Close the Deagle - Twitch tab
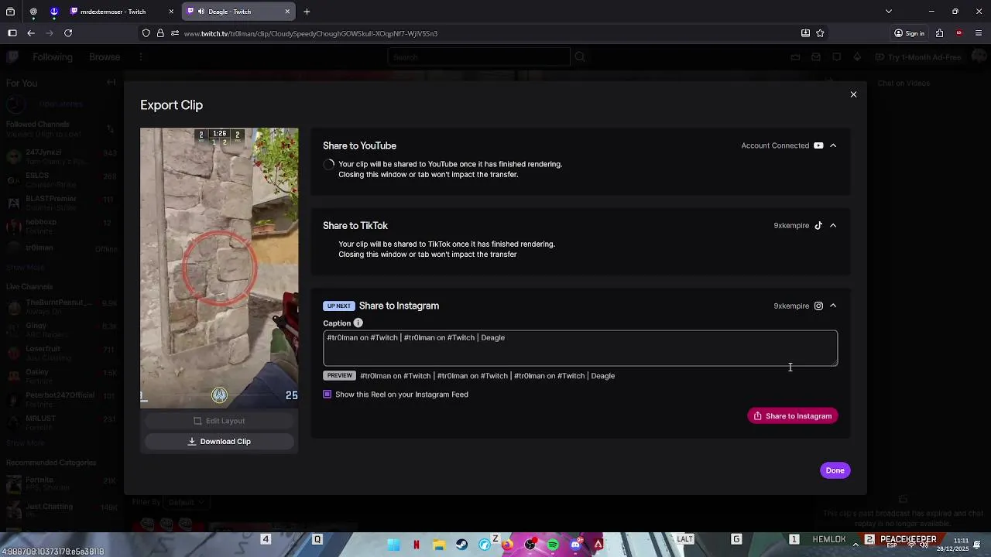 (287, 12)
